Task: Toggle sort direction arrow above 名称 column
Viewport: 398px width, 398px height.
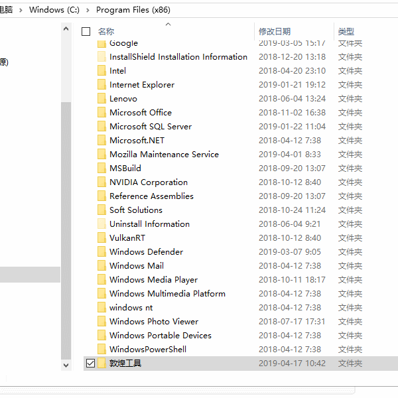Action: click(x=168, y=25)
